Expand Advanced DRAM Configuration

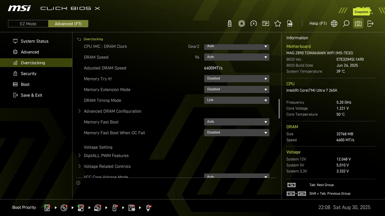(x=112, y=111)
